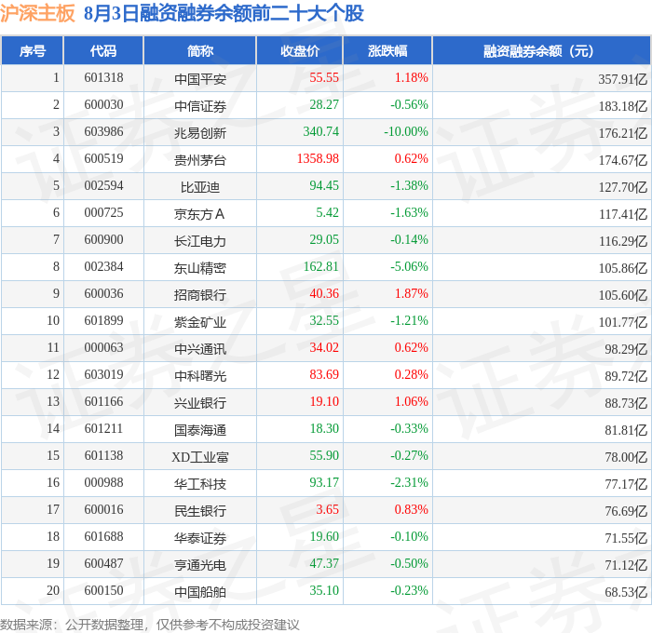Click the 沪深主板 title label
This screenshot has height=633, width=652.
coord(37,13)
